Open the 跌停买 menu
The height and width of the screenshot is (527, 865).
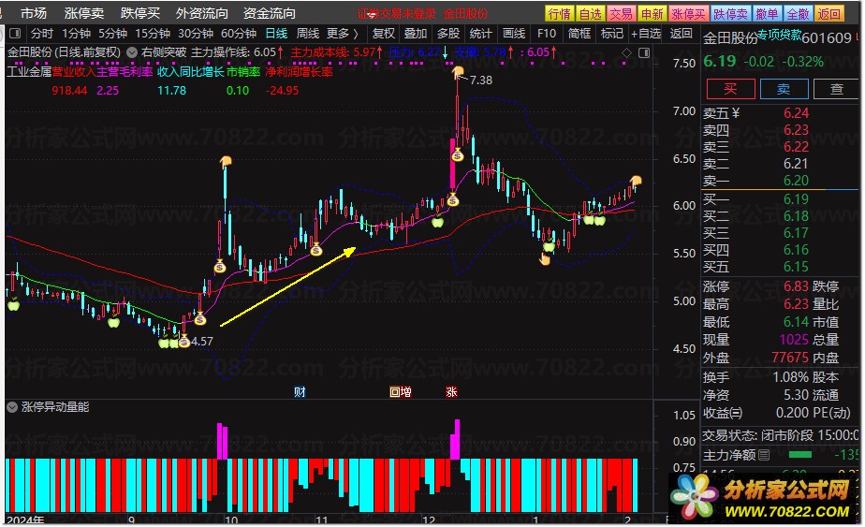click(x=140, y=13)
